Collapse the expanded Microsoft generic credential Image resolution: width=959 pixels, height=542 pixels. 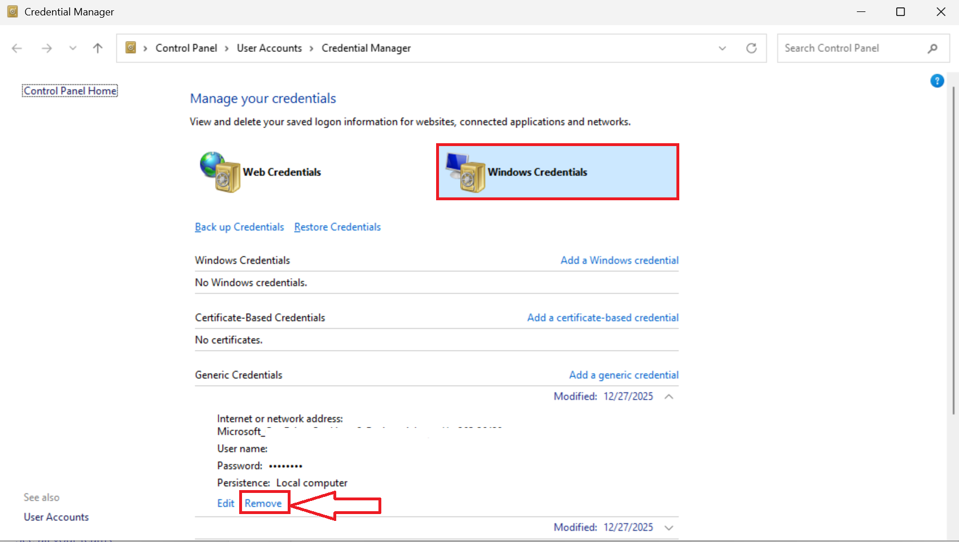point(669,397)
